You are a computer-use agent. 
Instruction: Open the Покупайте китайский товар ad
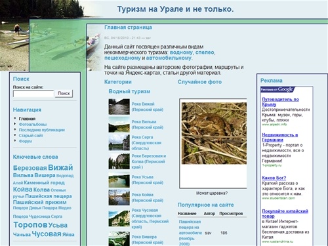285,214
